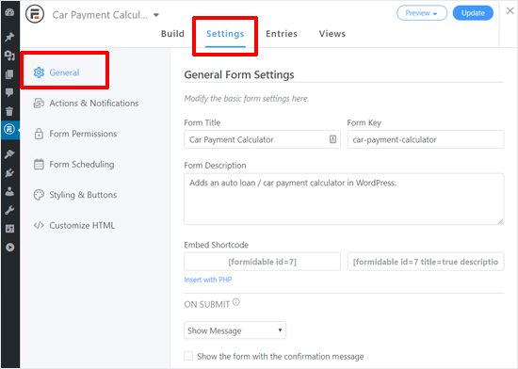Open the Users icon in admin sidebar

[9, 191]
